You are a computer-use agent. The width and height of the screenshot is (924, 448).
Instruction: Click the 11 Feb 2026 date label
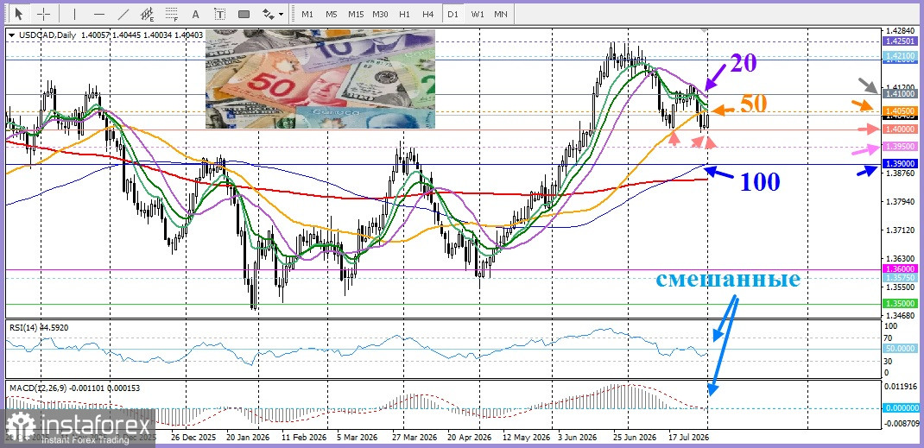304,438
